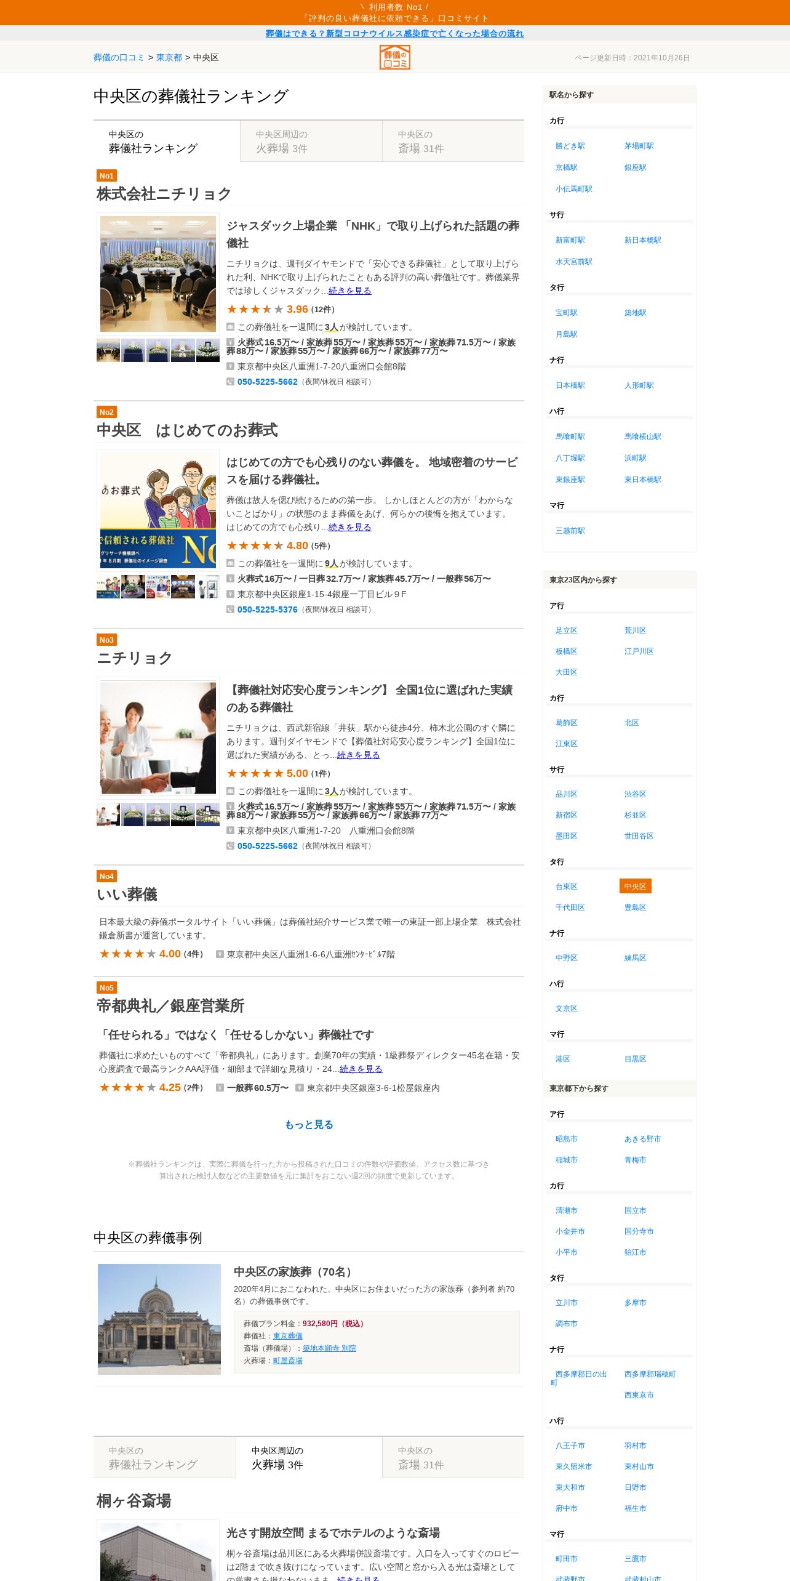The height and width of the screenshot is (1581, 790).
Task: Select 中央区の葬儀社ランキング top tab
Action: coord(167,142)
